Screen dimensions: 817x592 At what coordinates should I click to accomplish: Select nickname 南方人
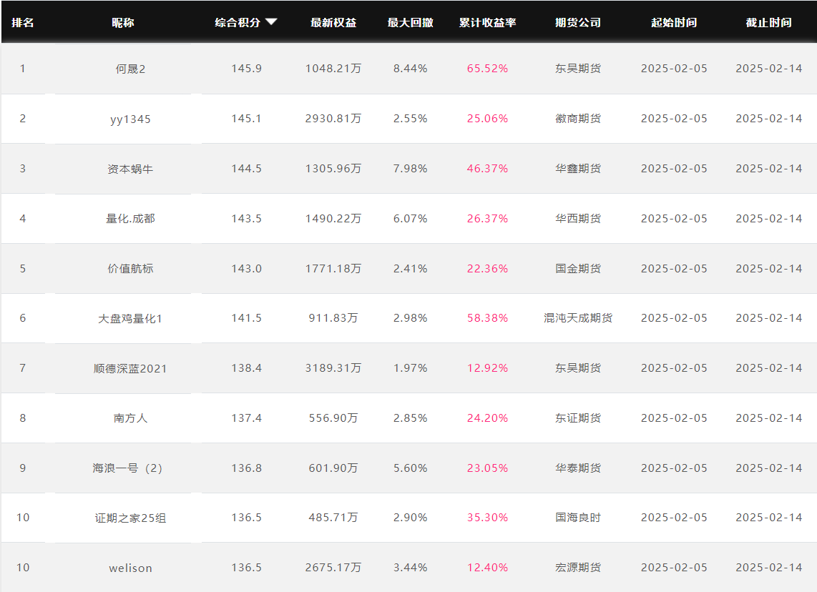tap(130, 418)
